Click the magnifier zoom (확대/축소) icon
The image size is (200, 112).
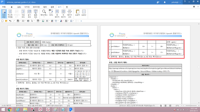coord(44,11)
